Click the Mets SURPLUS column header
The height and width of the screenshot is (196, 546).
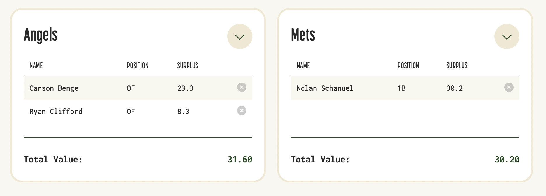coord(457,66)
